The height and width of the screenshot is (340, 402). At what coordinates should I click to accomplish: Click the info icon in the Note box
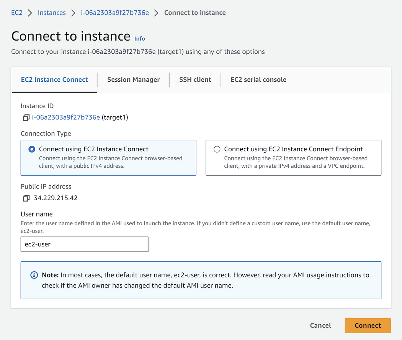pyautogui.click(x=34, y=275)
